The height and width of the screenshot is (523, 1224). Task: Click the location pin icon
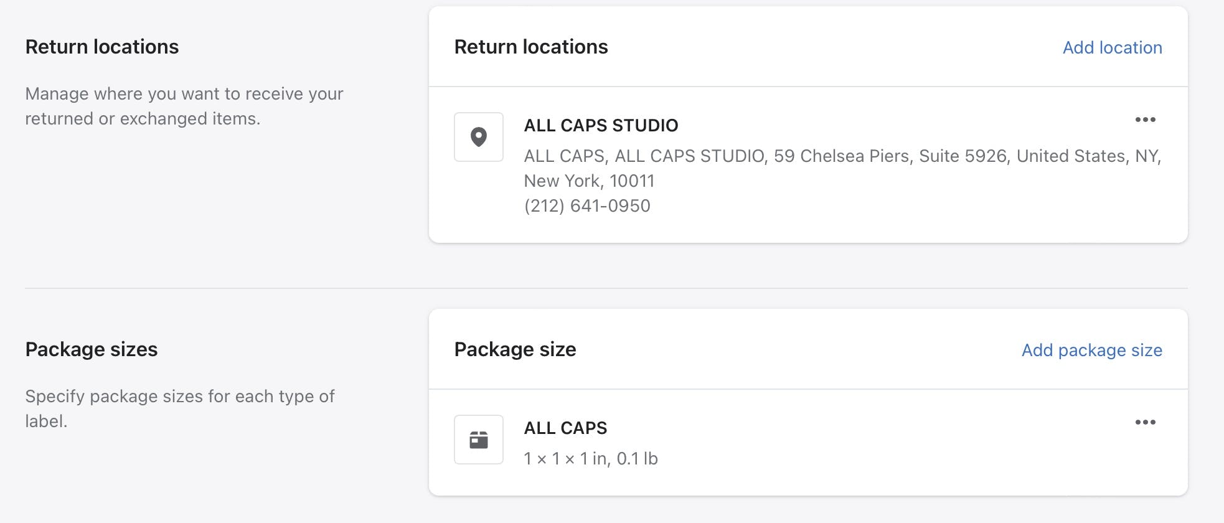[478, 137]
